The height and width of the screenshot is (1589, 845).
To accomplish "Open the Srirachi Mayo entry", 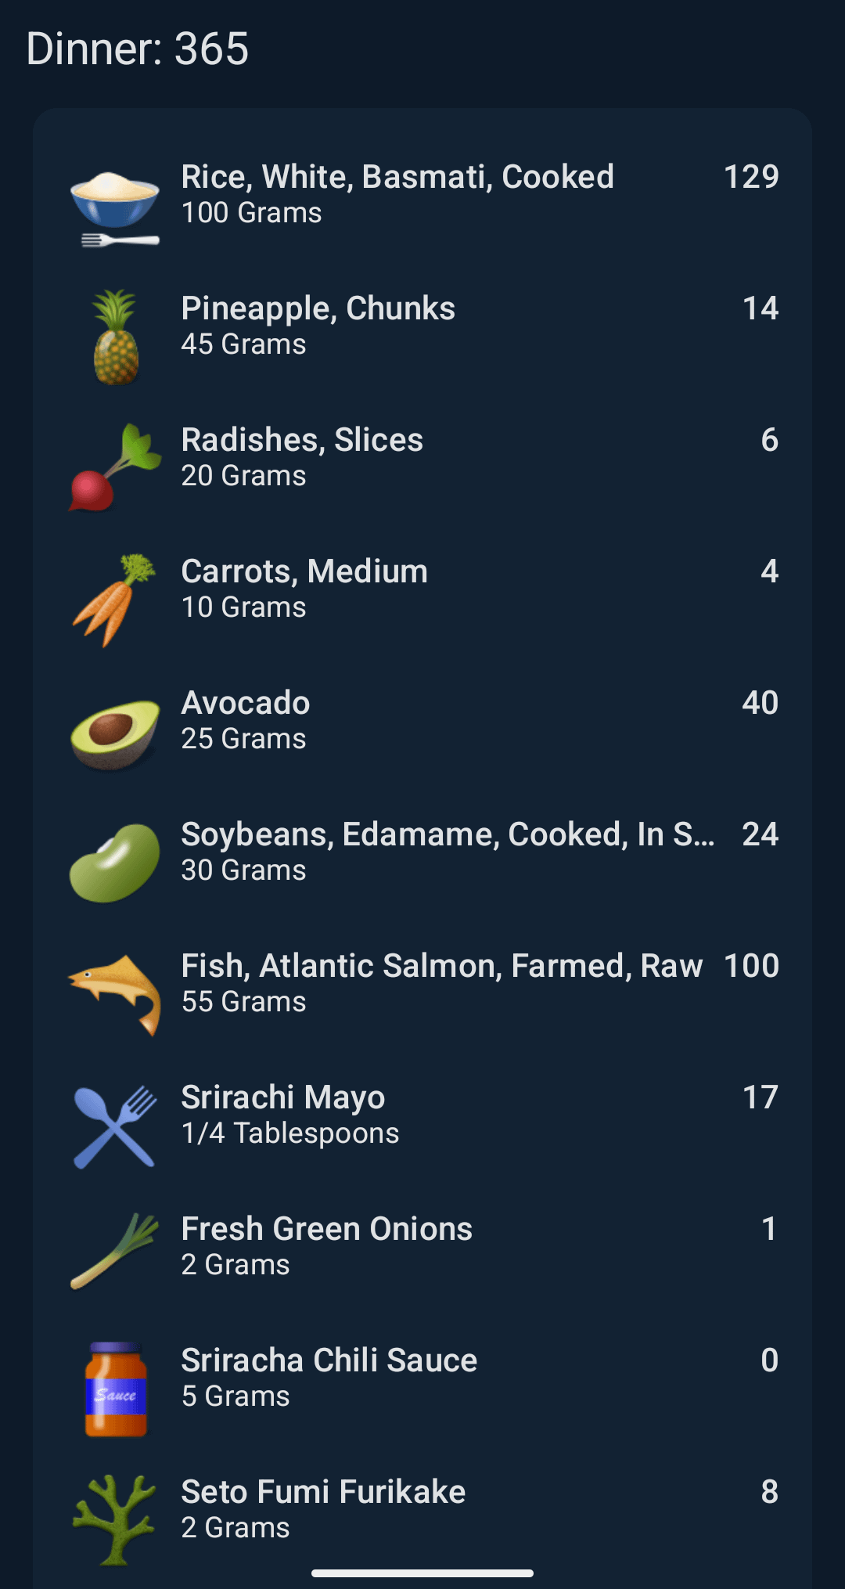I will (283, 1098).
